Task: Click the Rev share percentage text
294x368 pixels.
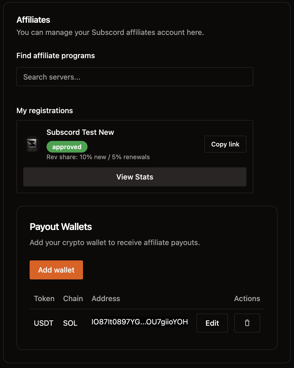Action: 98,157
